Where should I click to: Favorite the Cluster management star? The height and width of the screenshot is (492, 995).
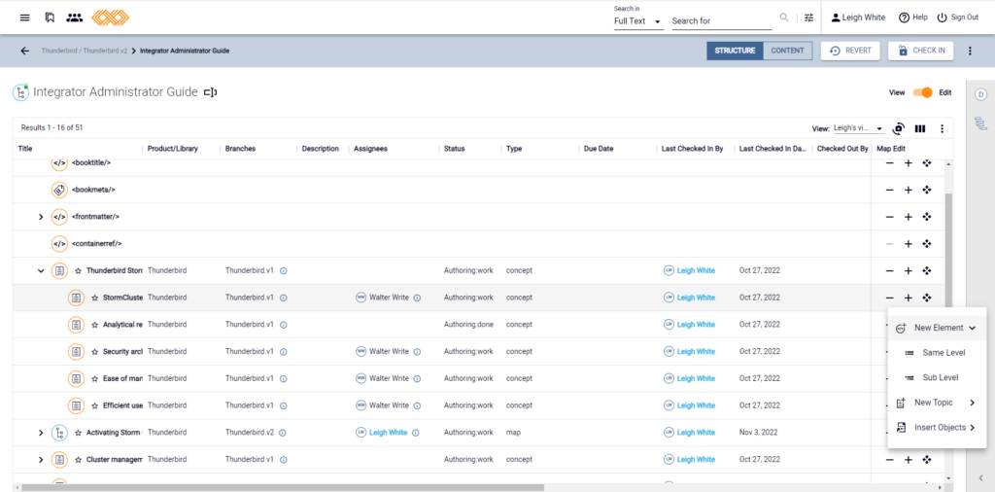click(x=78, y=460)
